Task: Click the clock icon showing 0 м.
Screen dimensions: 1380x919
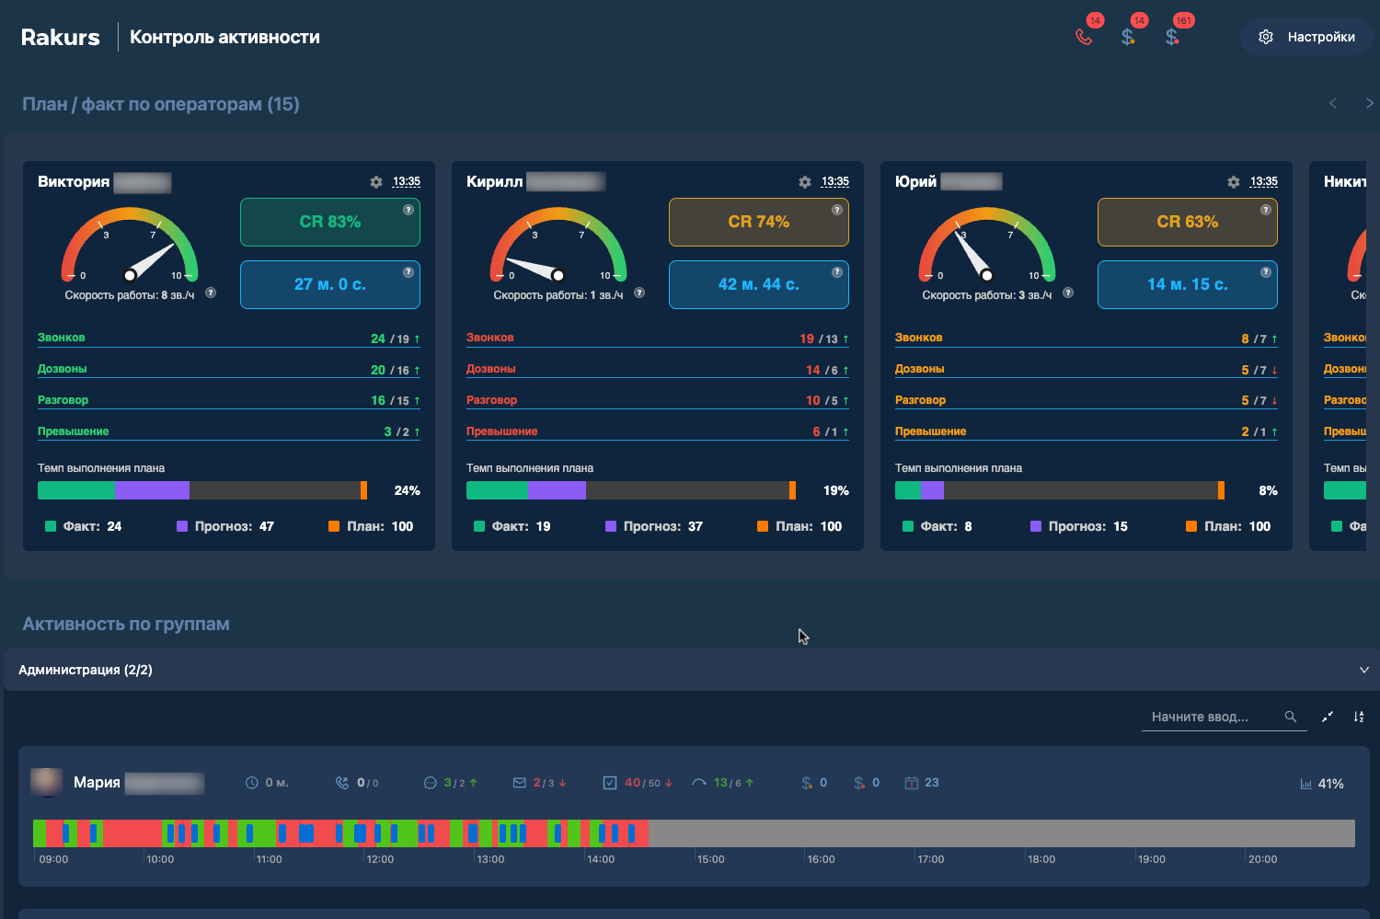Action: click(x=251, y=783)
